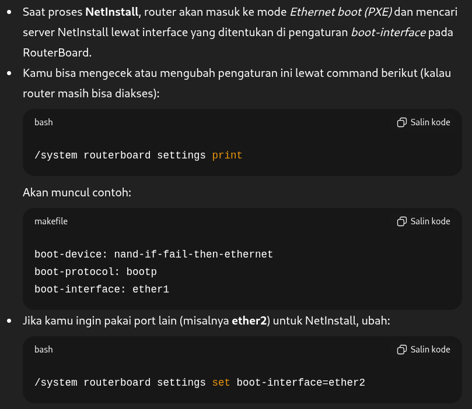Click the bold "ether2" word in the last bullet
This screenshot has width=472, height=409.
[249, 320]
